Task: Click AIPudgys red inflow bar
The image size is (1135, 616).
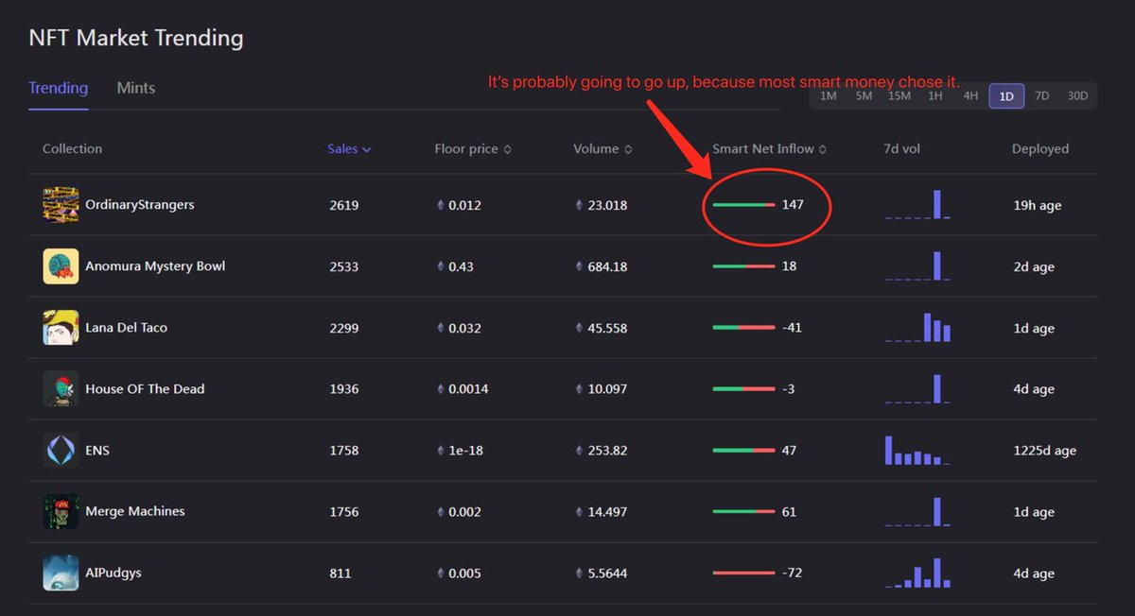Action: (743, 573)
